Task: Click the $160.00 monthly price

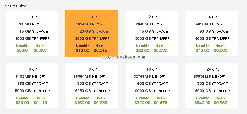Action: 82,103
